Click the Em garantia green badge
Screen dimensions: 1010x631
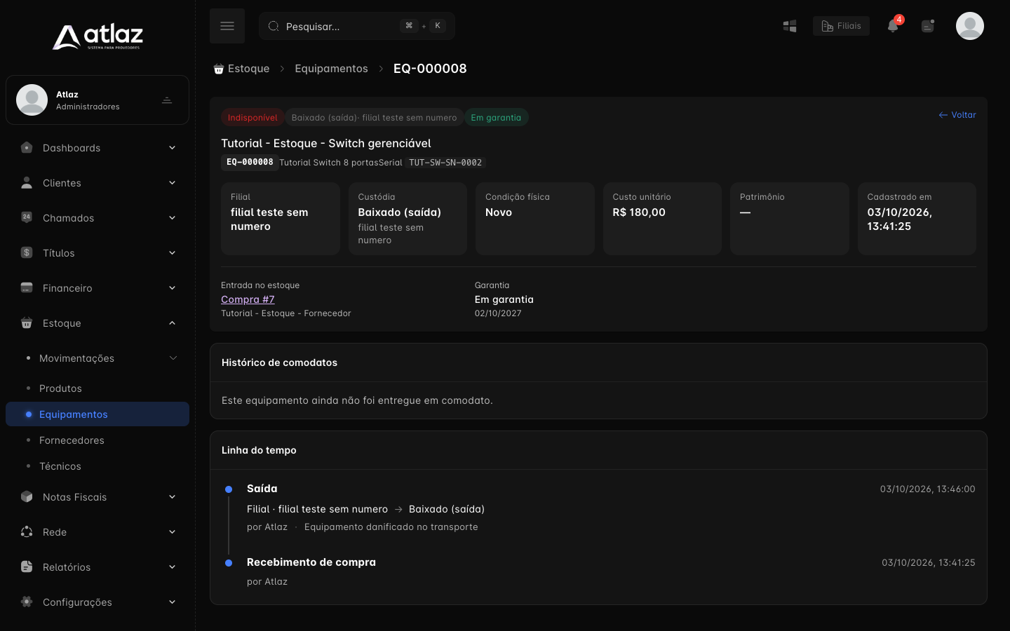(x=496, y=118)
